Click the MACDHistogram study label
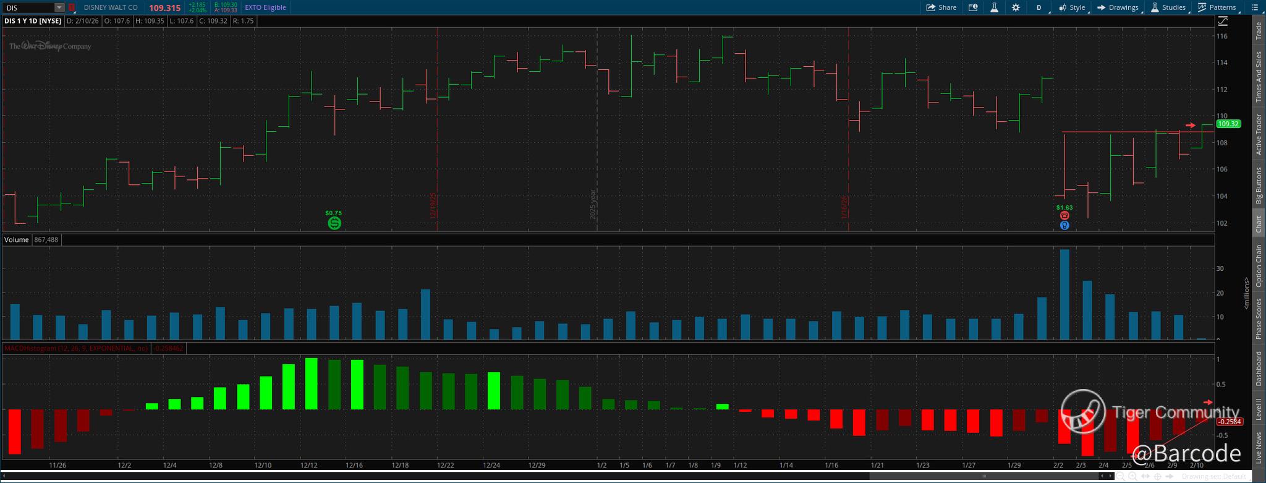Image resolution: width=1266 pixels, height=483 pixels. click(x=76, y=348)
